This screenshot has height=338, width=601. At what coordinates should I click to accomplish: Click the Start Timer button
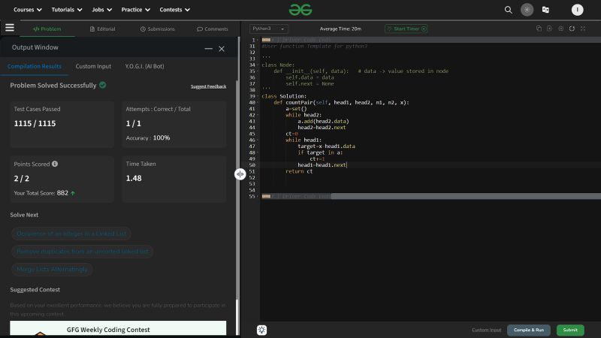(406, 29)
